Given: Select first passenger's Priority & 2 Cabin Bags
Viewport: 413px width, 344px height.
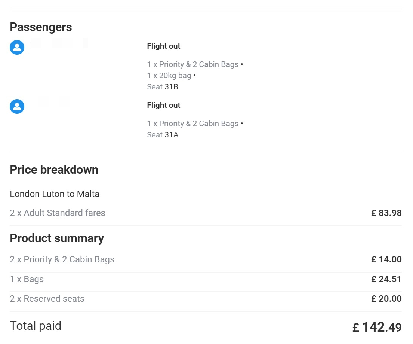Looking at the screenshot, I should [193, 64].
